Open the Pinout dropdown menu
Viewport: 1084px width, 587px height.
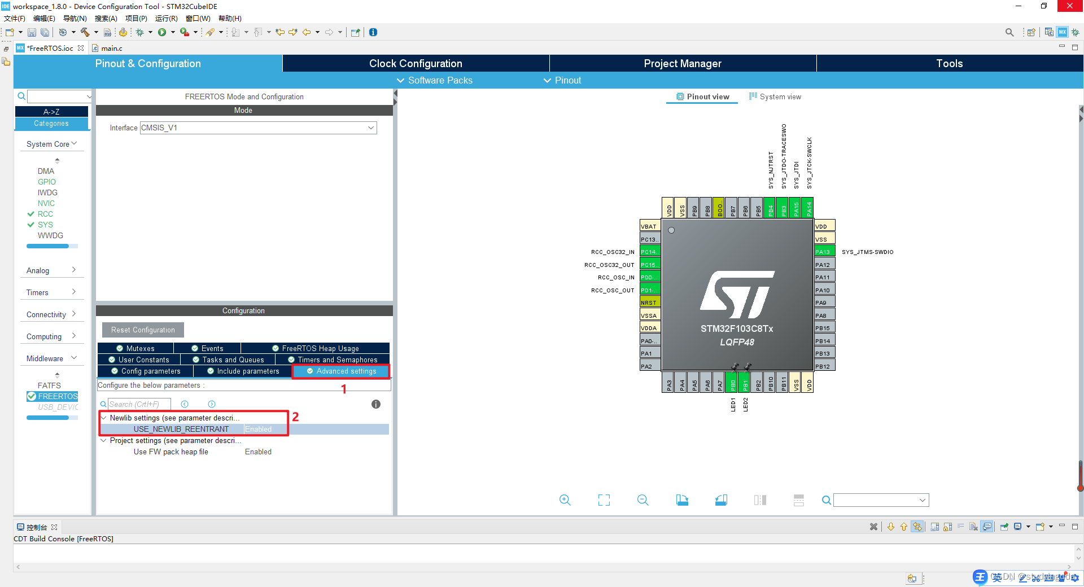562,80
